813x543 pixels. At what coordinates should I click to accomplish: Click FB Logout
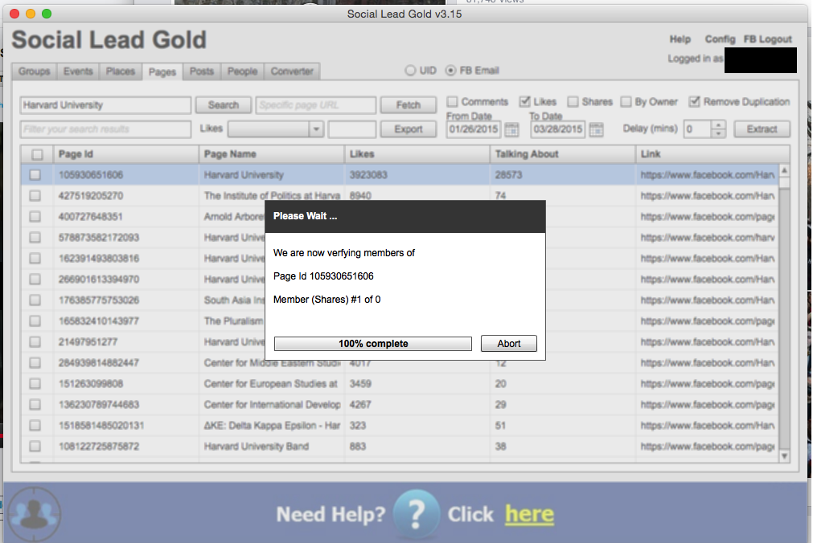point(767,39)
